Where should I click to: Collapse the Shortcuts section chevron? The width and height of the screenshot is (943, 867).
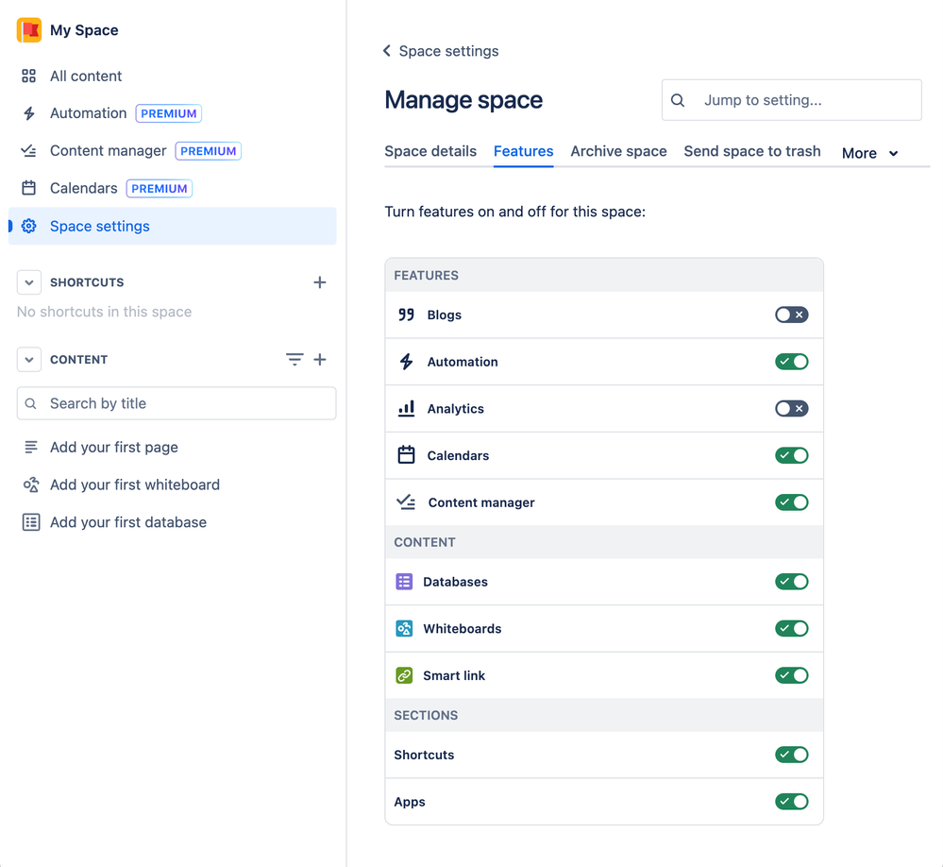coord(29,282)
